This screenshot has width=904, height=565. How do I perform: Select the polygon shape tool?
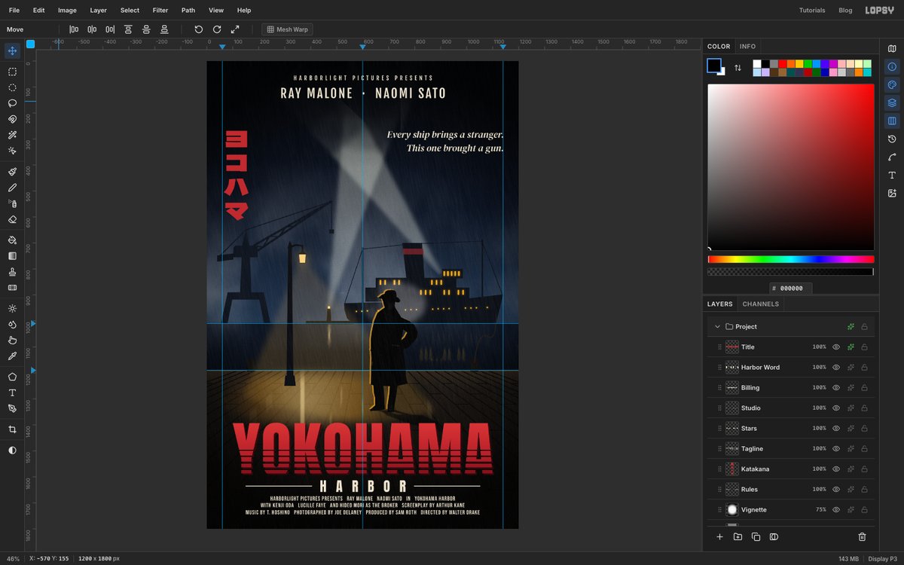point(12,377)
